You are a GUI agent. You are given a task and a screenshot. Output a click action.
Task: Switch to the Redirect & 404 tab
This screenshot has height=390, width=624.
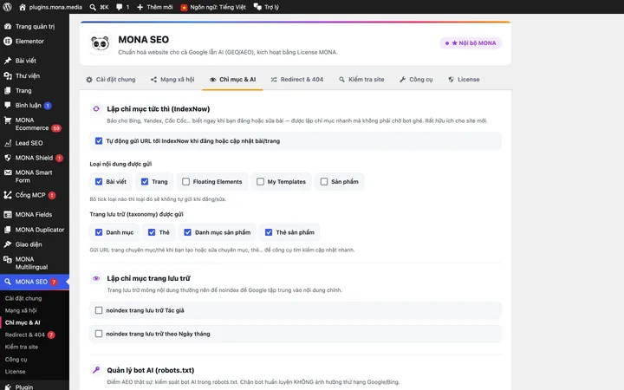coord(297,79)
